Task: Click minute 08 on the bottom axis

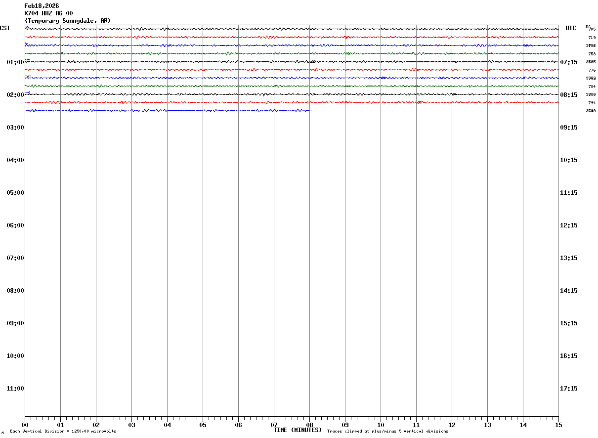Action: click(x=309, y=425)
